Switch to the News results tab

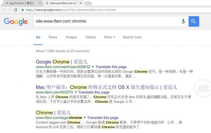pyautogui.click(x=53, y=37)
